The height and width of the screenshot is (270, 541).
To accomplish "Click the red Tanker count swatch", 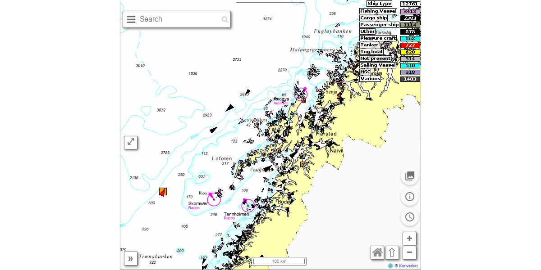I will [410, 45].
